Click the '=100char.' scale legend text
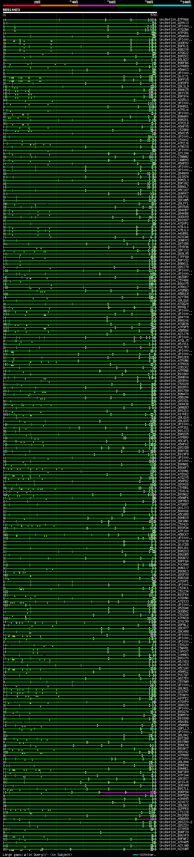The image size is (194, 857). coord(147,855)
